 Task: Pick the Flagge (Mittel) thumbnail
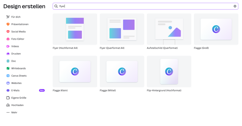click(x=122, y=71)
